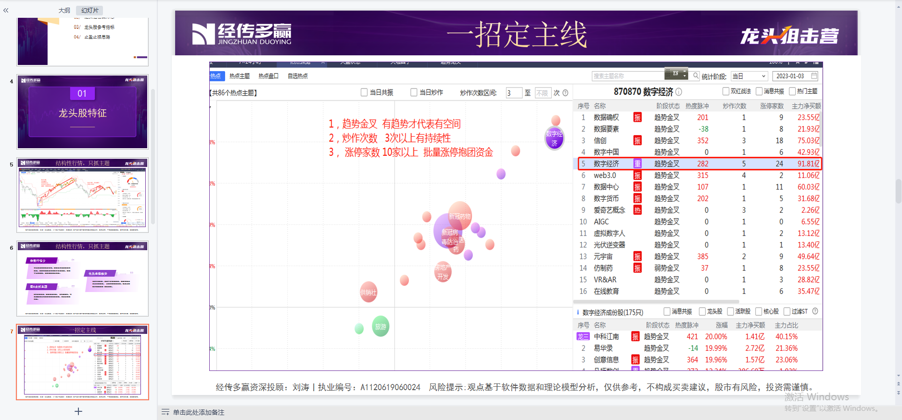The image size is (902, 420).
Task: Click the 重 badge in the 数字经济 row
Action: coord(637,164)
